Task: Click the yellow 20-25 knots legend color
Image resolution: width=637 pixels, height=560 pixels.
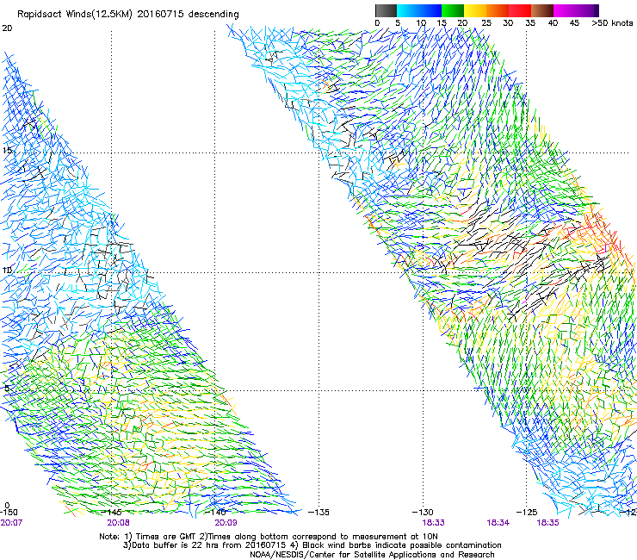Action: click(475, 10)
